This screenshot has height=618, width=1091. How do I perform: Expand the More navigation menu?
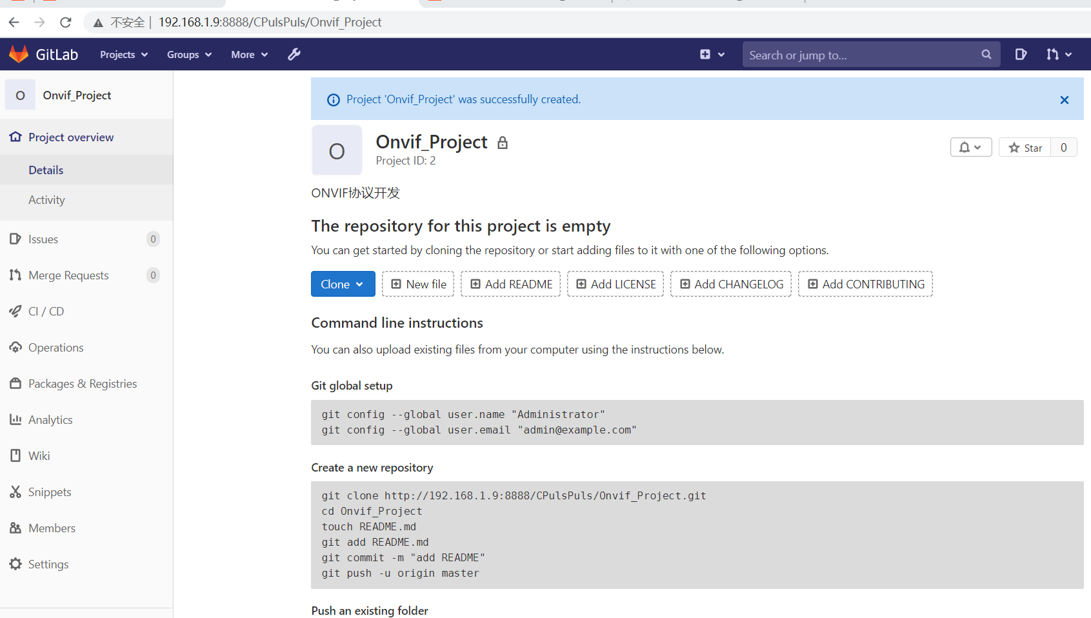pyautogui.click(x=249, y=55)
